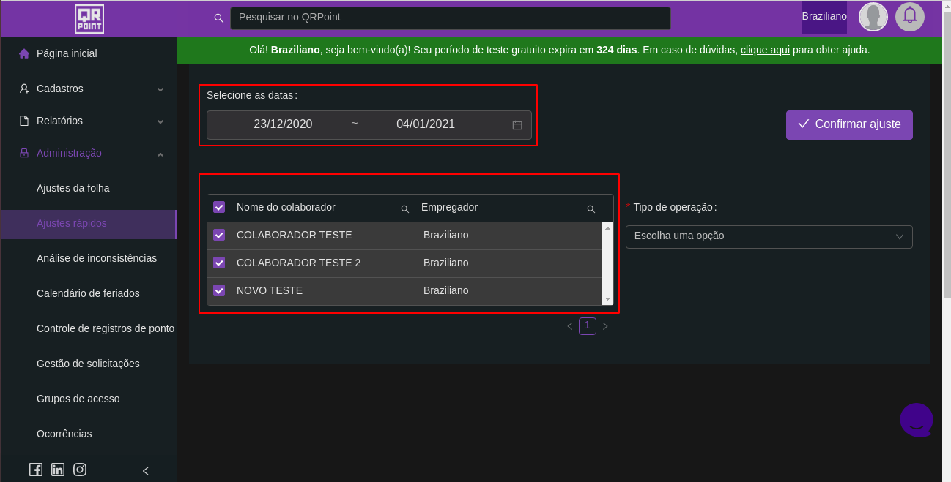The width and height of the screenshot is (951, 482).
Task: Click the QRPoint logo
Action: 89,18
